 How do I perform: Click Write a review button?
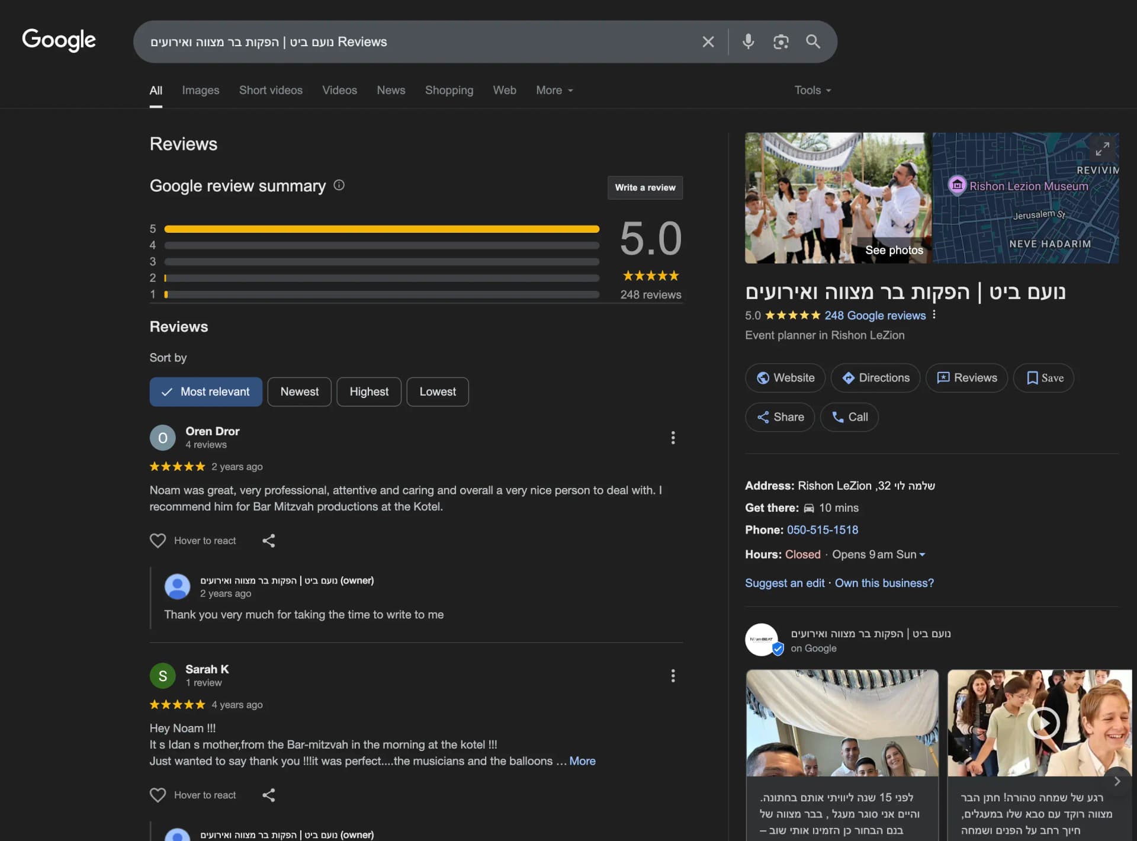[x=645, y=187]
